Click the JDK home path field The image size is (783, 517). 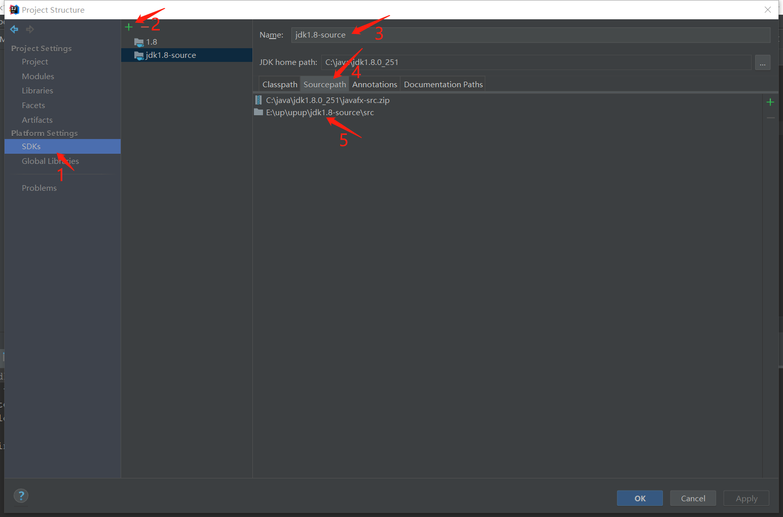(x=536, y=62)
